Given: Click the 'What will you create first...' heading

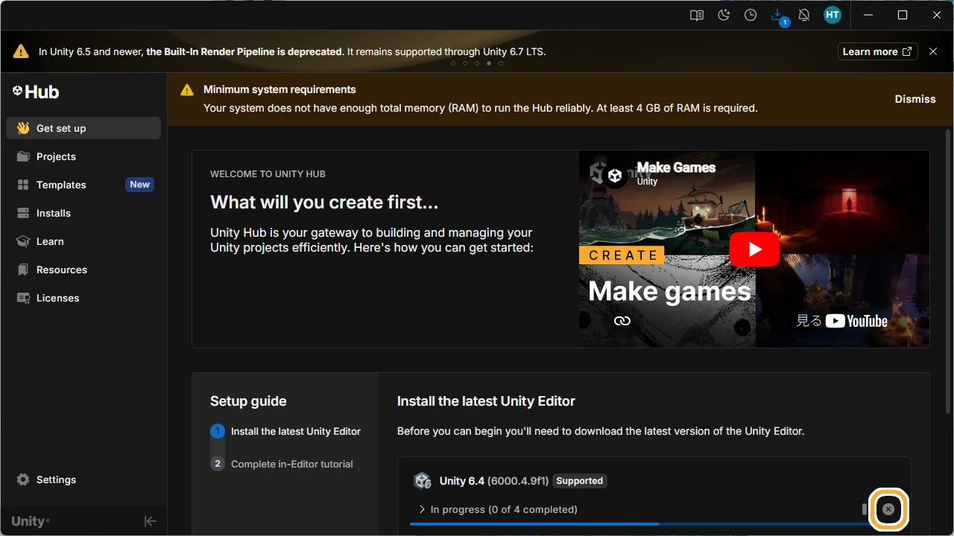Looking at the screenshot, I should [324, 202].
